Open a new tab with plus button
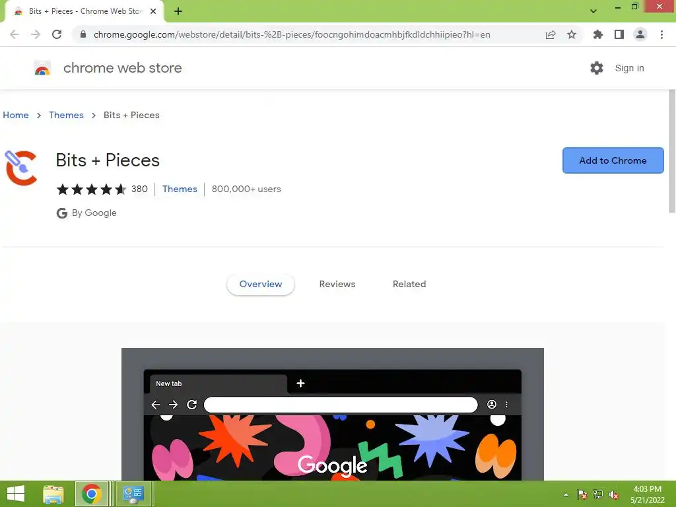Image resolution: width=676 pixels, height=507 pixels. click(178, 11)
